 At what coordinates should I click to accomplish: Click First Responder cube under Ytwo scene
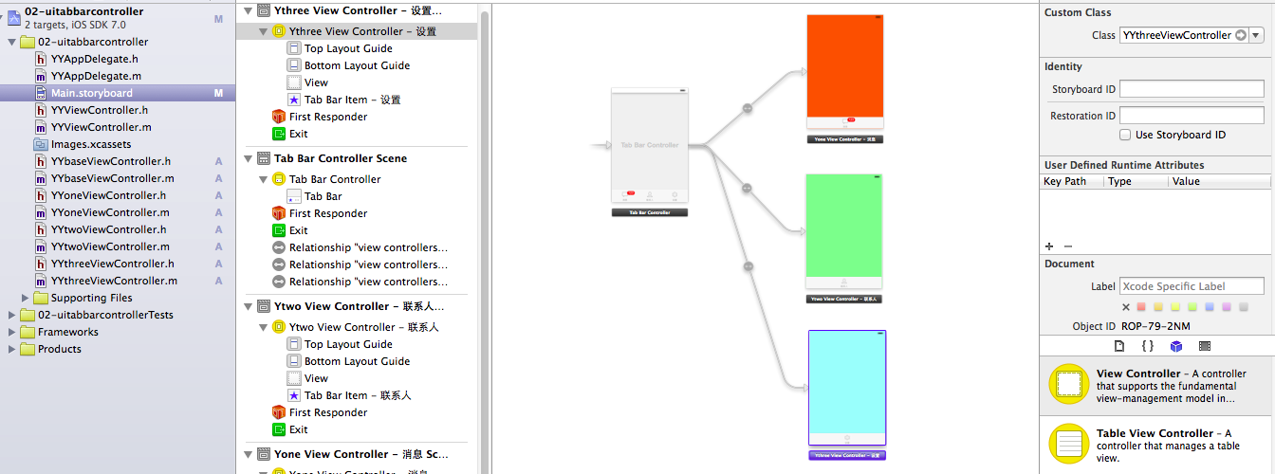click(279, 412)
